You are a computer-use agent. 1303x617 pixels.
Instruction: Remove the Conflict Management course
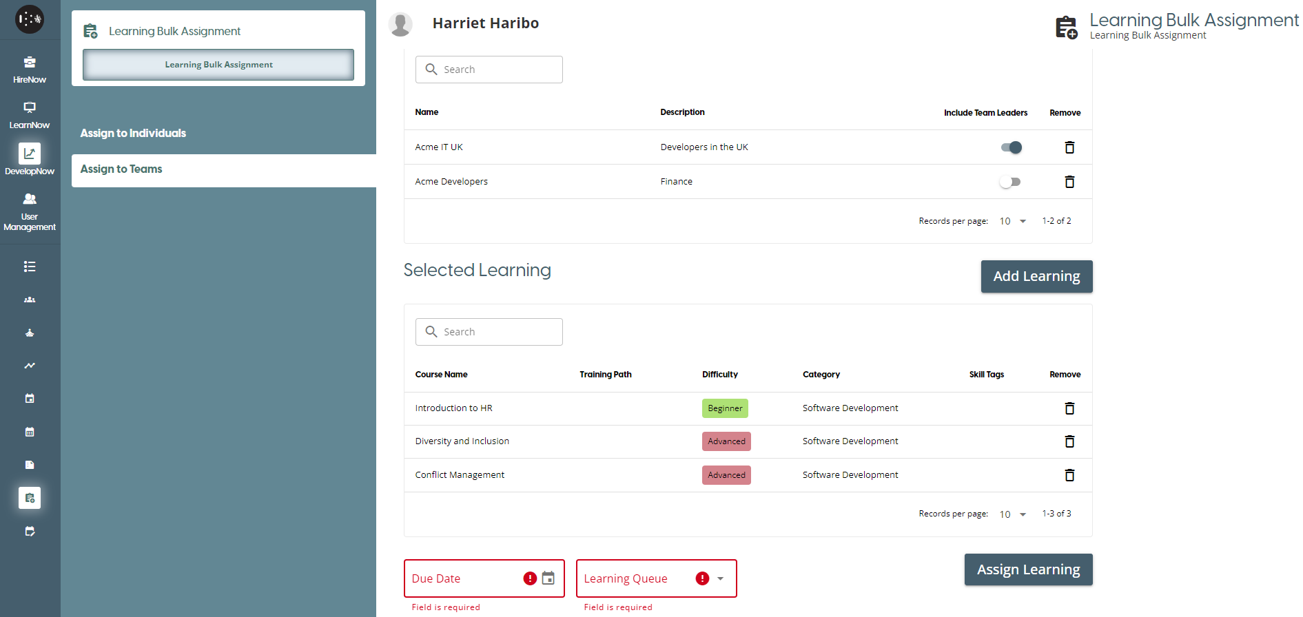click(x=1069, y=475)
